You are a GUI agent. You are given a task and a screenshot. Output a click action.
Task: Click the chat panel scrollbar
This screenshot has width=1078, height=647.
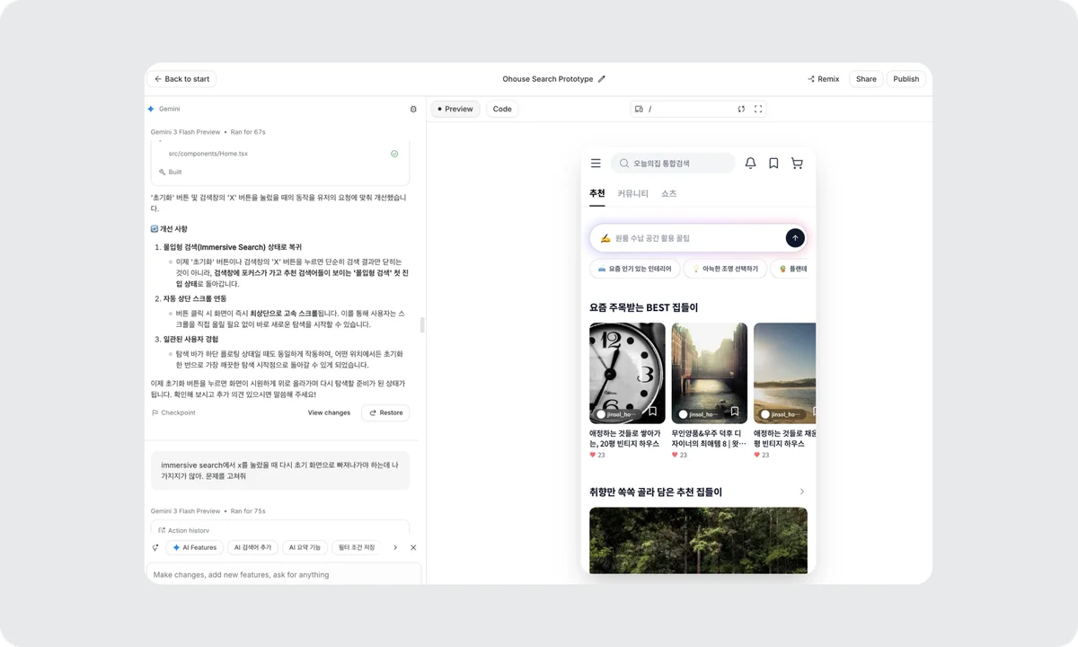pos(421,324)
